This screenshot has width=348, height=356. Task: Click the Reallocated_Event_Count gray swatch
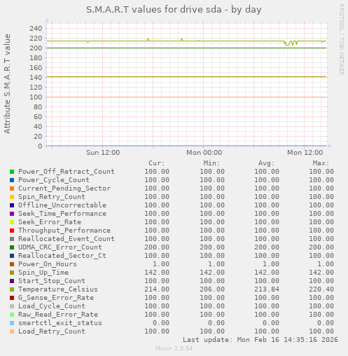point(12,239)
